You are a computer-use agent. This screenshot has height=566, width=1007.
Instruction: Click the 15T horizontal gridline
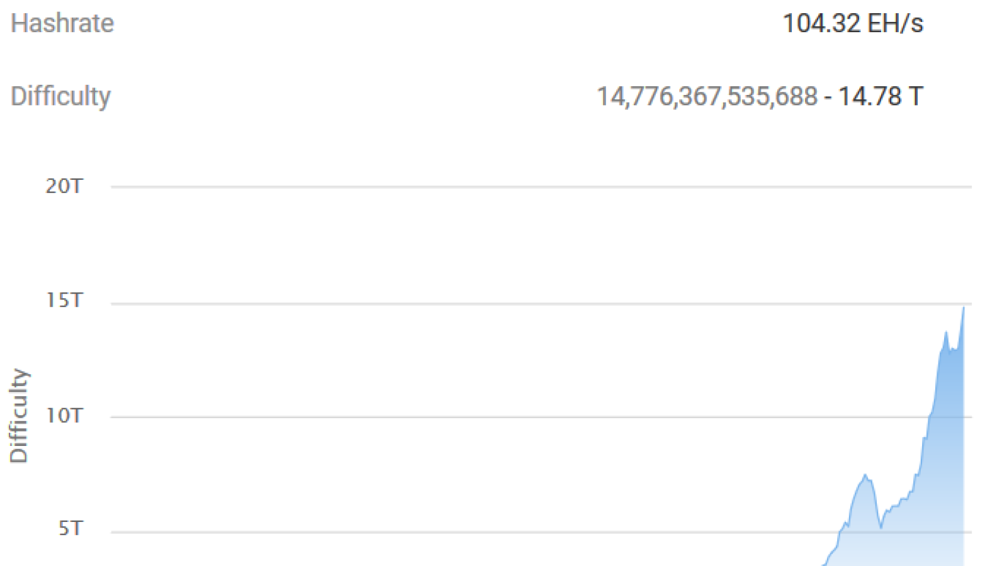(541, 304)
